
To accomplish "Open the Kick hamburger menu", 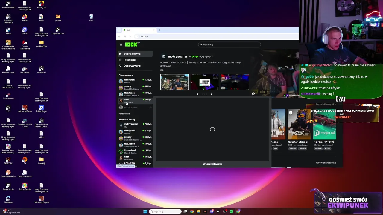I will tap(121, 44).
